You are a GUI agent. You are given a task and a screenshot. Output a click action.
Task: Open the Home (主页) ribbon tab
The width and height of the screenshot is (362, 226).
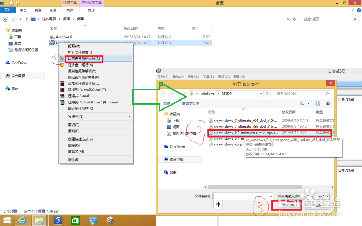[23, 10]
